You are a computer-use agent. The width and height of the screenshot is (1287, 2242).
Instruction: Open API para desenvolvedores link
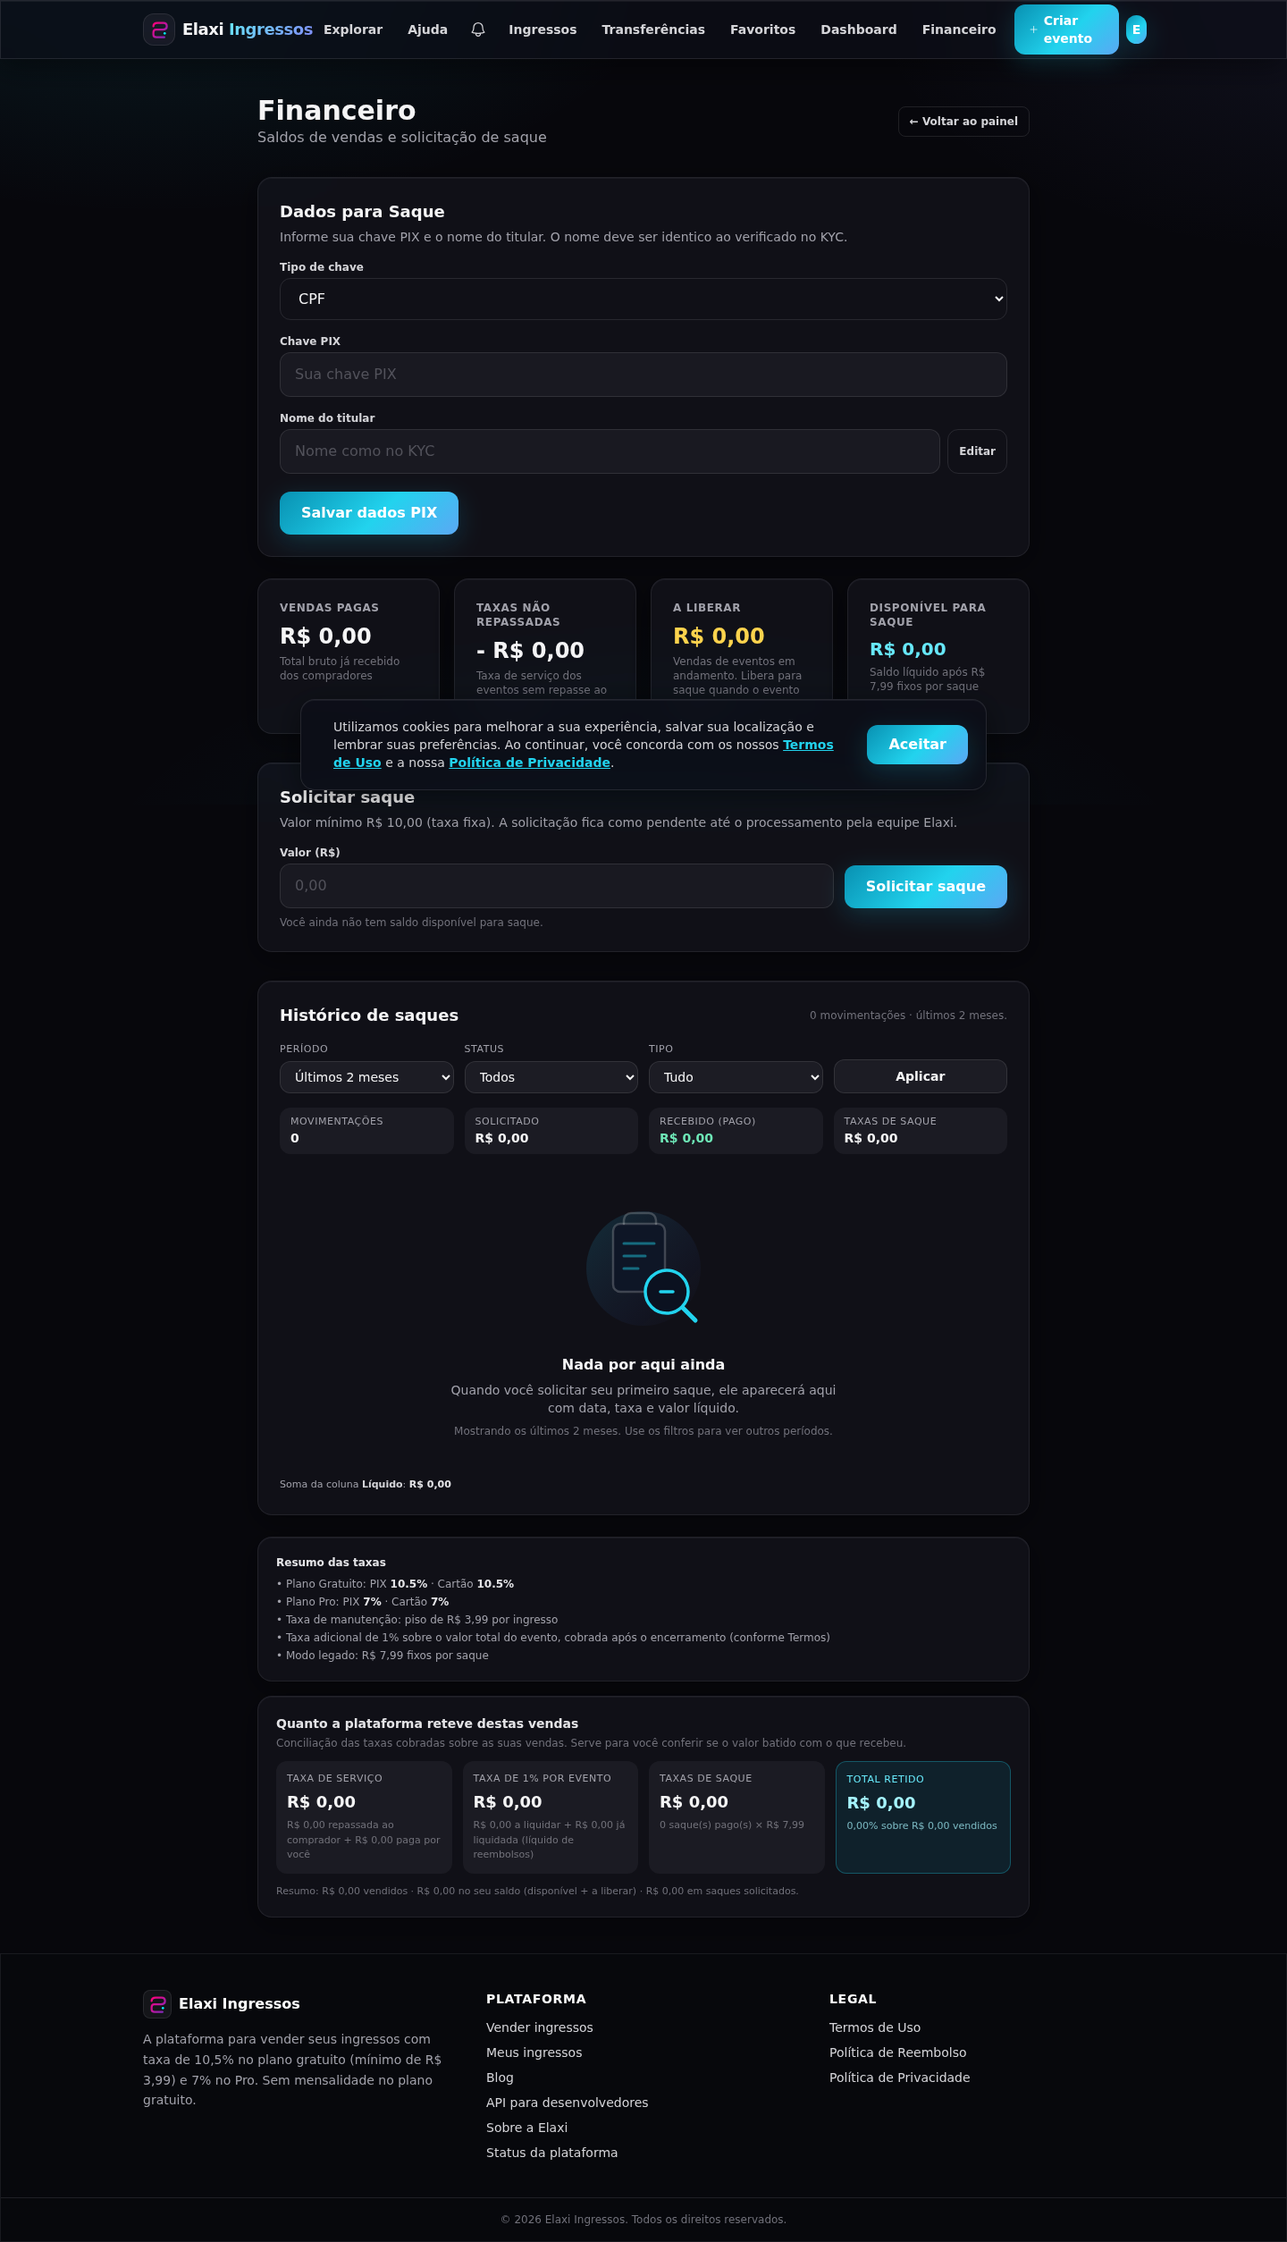click(568, 2103)
